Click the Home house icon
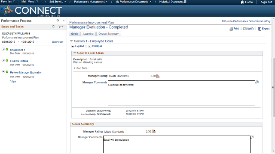This screenshot has width=275, height=154. click(242, 2)
